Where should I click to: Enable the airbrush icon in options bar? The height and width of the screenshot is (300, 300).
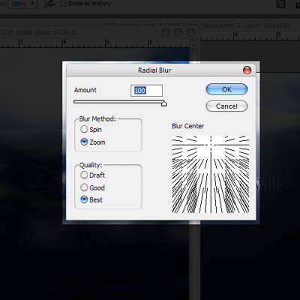click(49, 4)
